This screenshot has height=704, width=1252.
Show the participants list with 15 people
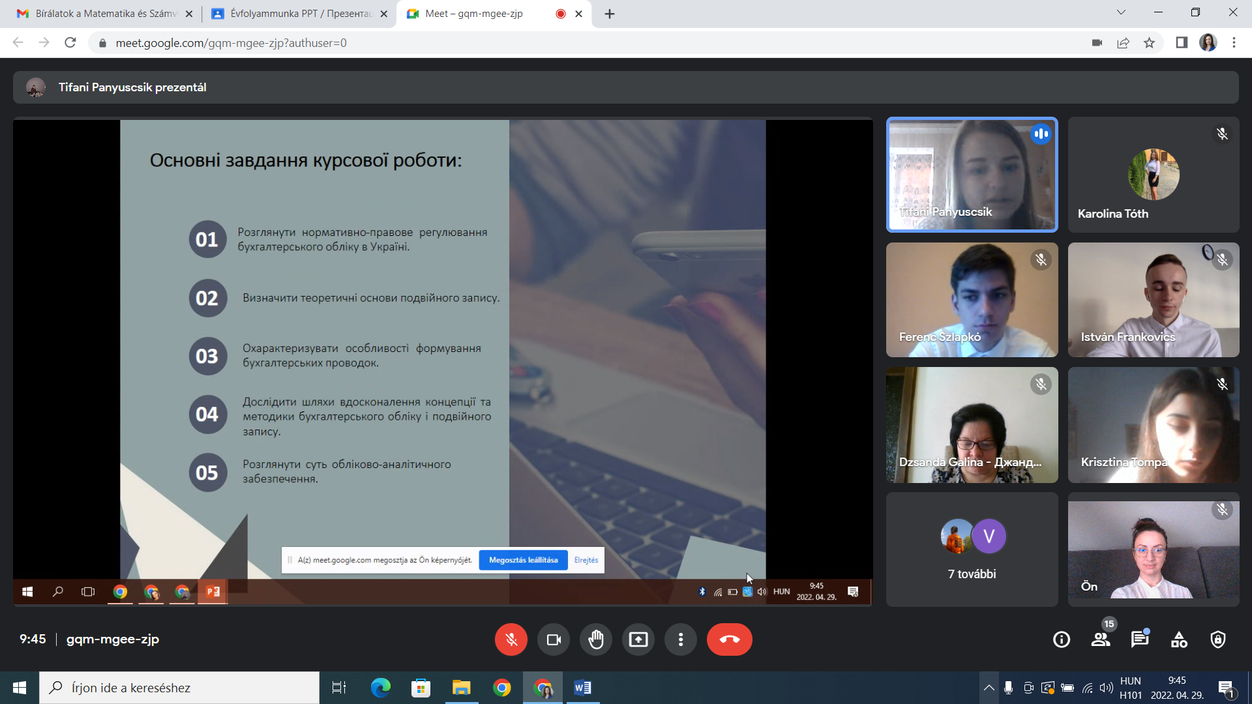pos(1101,639)
